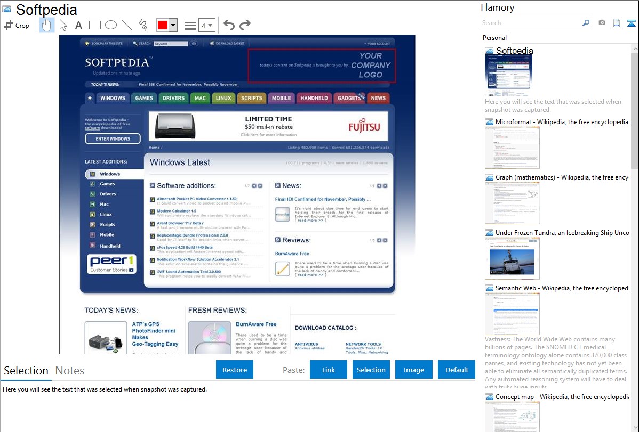The height and width of the screenshot is (432, 639).
Task: Click the red color swatch
Action: coord(163,25)
